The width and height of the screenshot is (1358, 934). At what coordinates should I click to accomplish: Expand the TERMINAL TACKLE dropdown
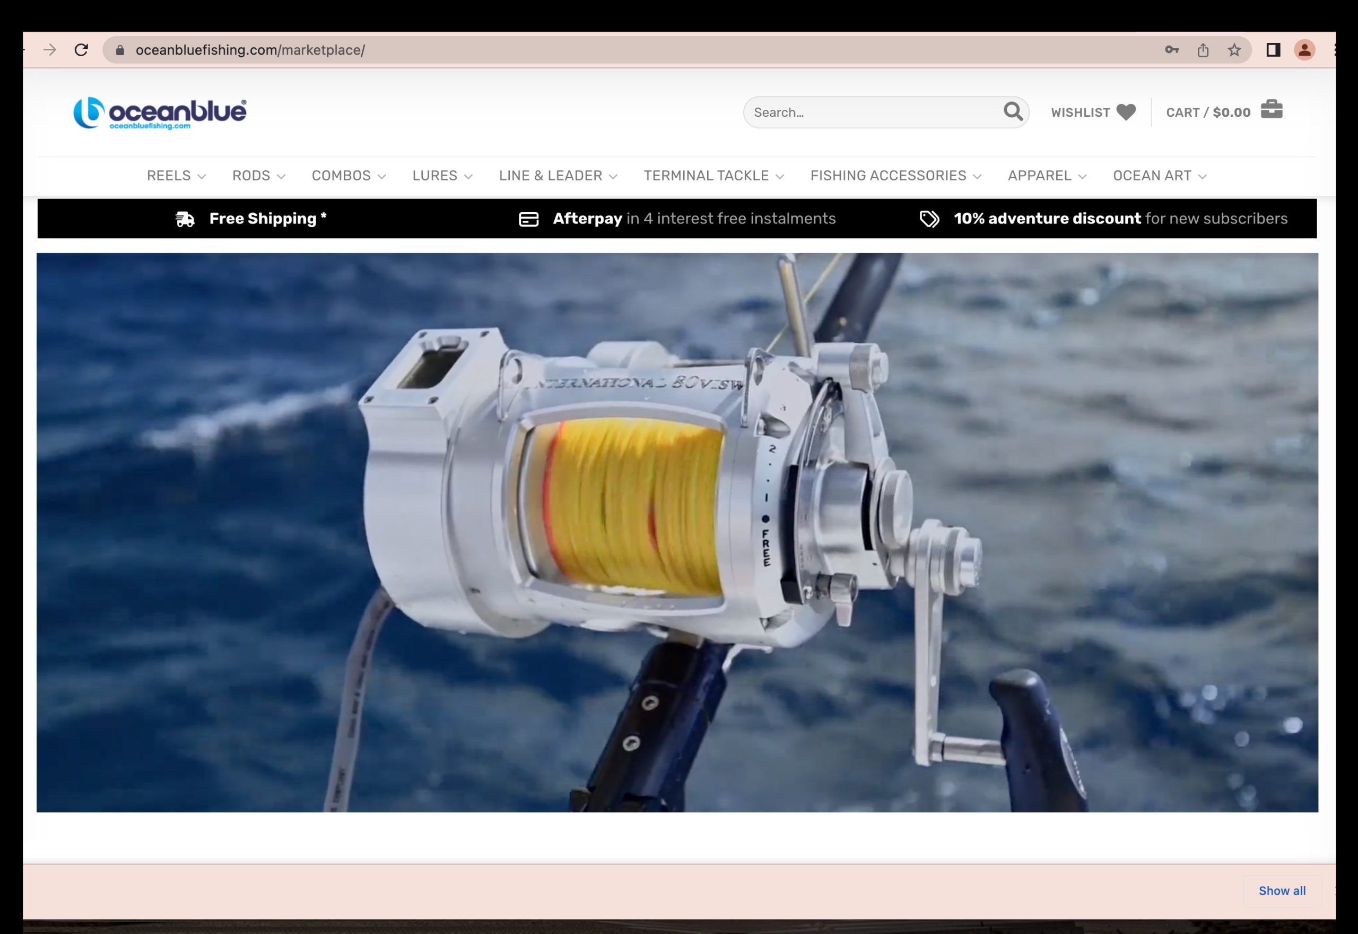point(713,176)
